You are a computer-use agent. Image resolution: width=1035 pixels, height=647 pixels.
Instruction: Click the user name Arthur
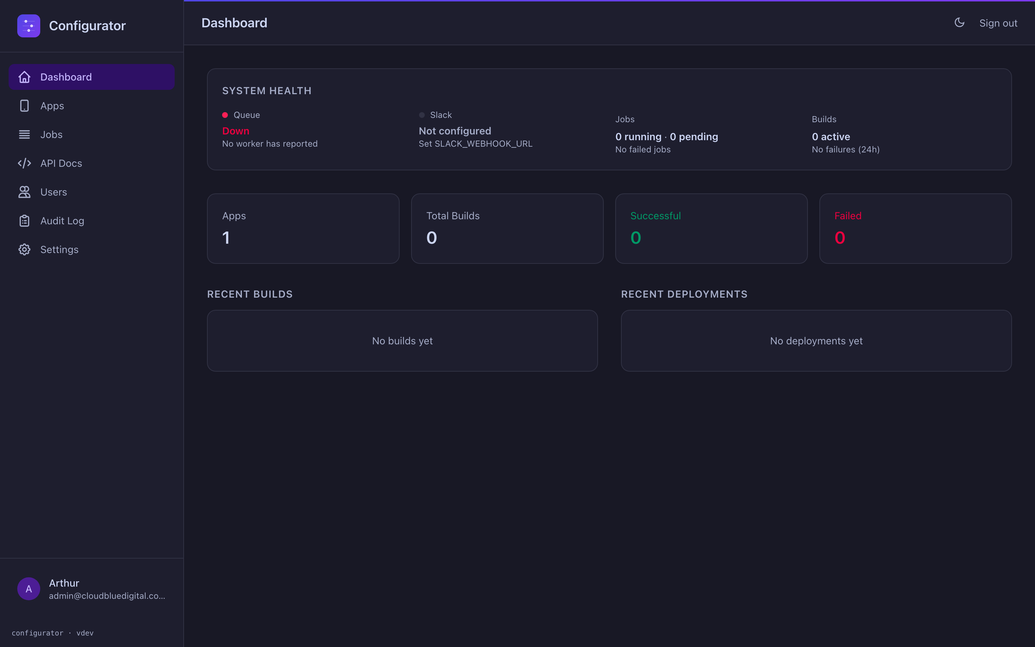(x=64, y=583)
